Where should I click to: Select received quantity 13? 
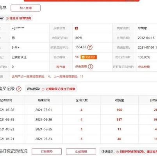(x=119, y=129)
